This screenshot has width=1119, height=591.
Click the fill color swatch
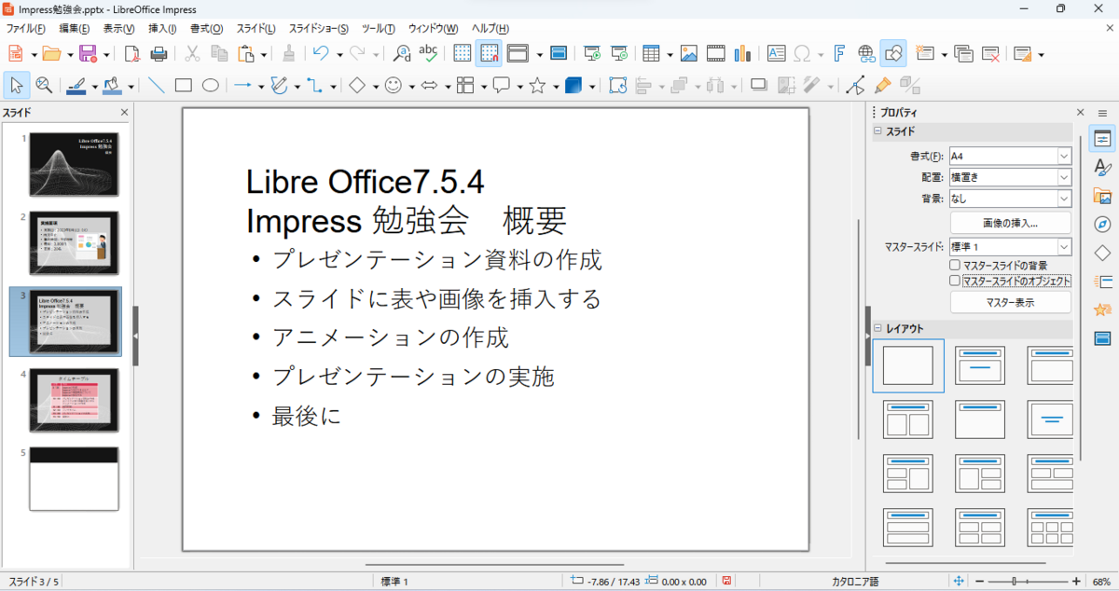point(112,86)
